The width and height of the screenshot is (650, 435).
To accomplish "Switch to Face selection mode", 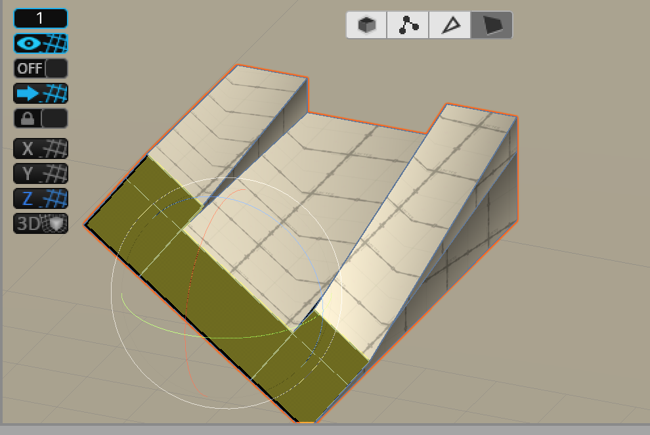I will coord(492,25).
